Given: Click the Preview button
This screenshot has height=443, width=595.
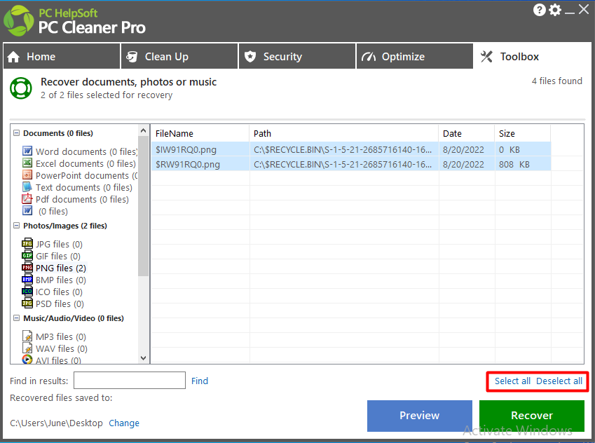Looking at the screenshot, I should (x=420, y=416).
